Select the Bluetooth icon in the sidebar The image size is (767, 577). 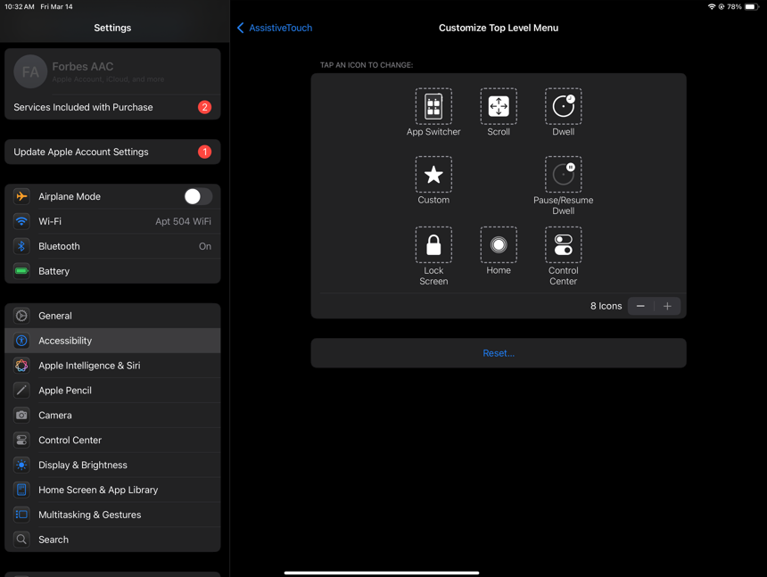click(x=21, y=246)
